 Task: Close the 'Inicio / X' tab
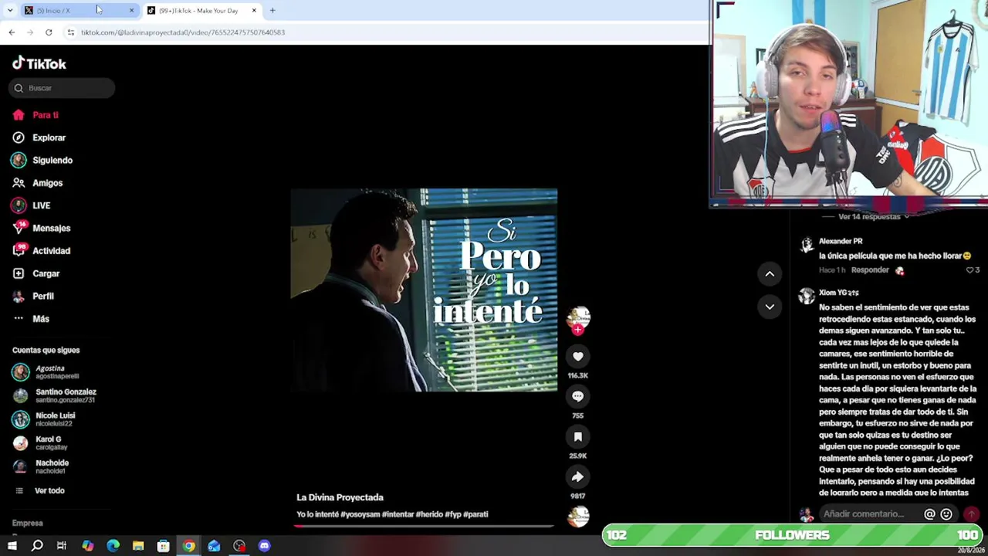[x=131, y=10]
